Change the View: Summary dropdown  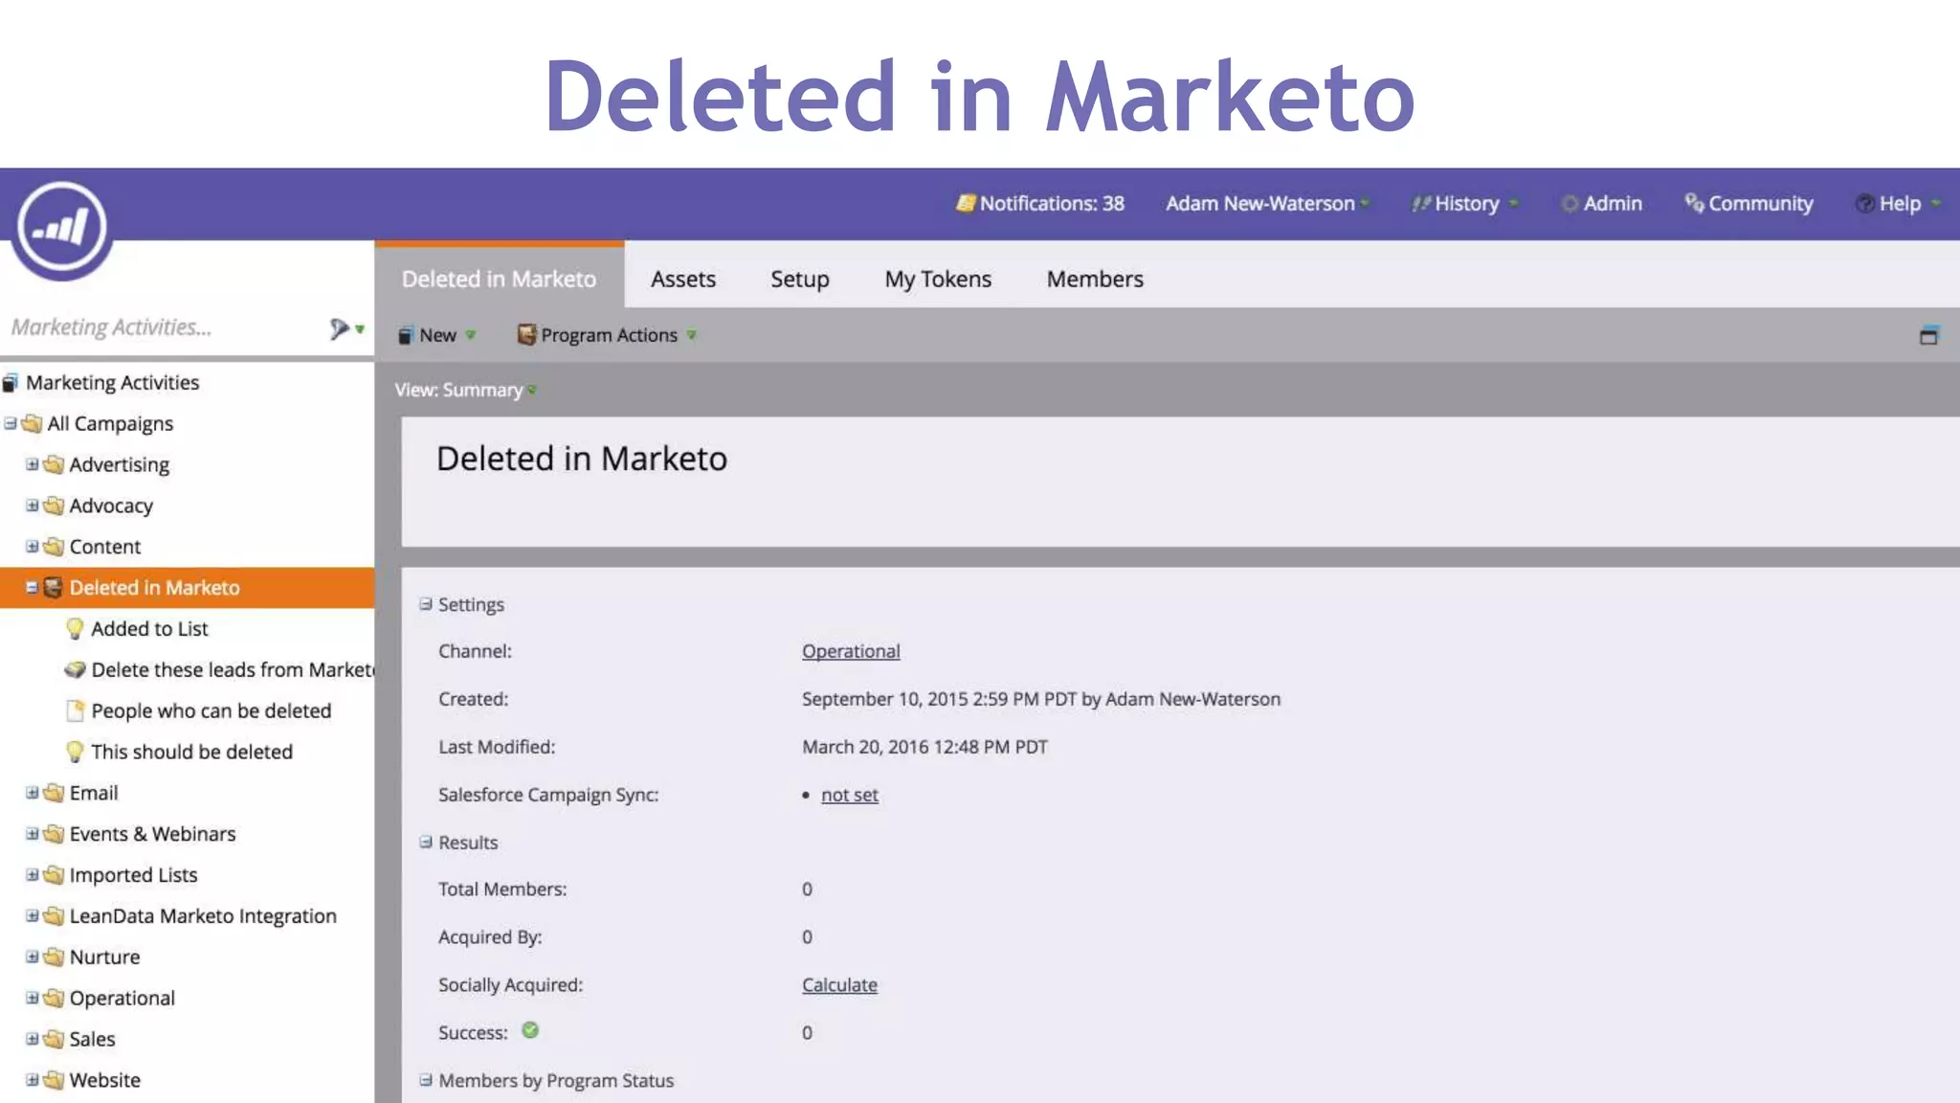tap(466, 390)
